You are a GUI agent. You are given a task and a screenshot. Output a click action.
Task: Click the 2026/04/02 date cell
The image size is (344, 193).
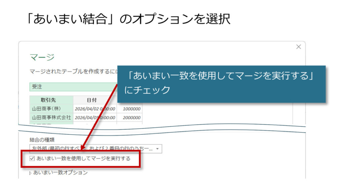point(95,109)
